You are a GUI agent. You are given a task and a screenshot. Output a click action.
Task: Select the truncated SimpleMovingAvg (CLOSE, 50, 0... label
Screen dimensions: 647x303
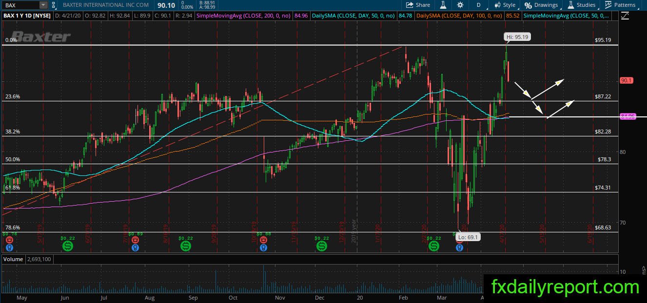click(x=566, y=16)
